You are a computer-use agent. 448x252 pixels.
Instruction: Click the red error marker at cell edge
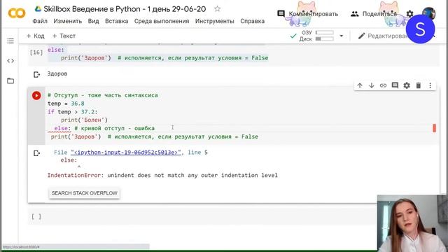[x=434, y=128]
